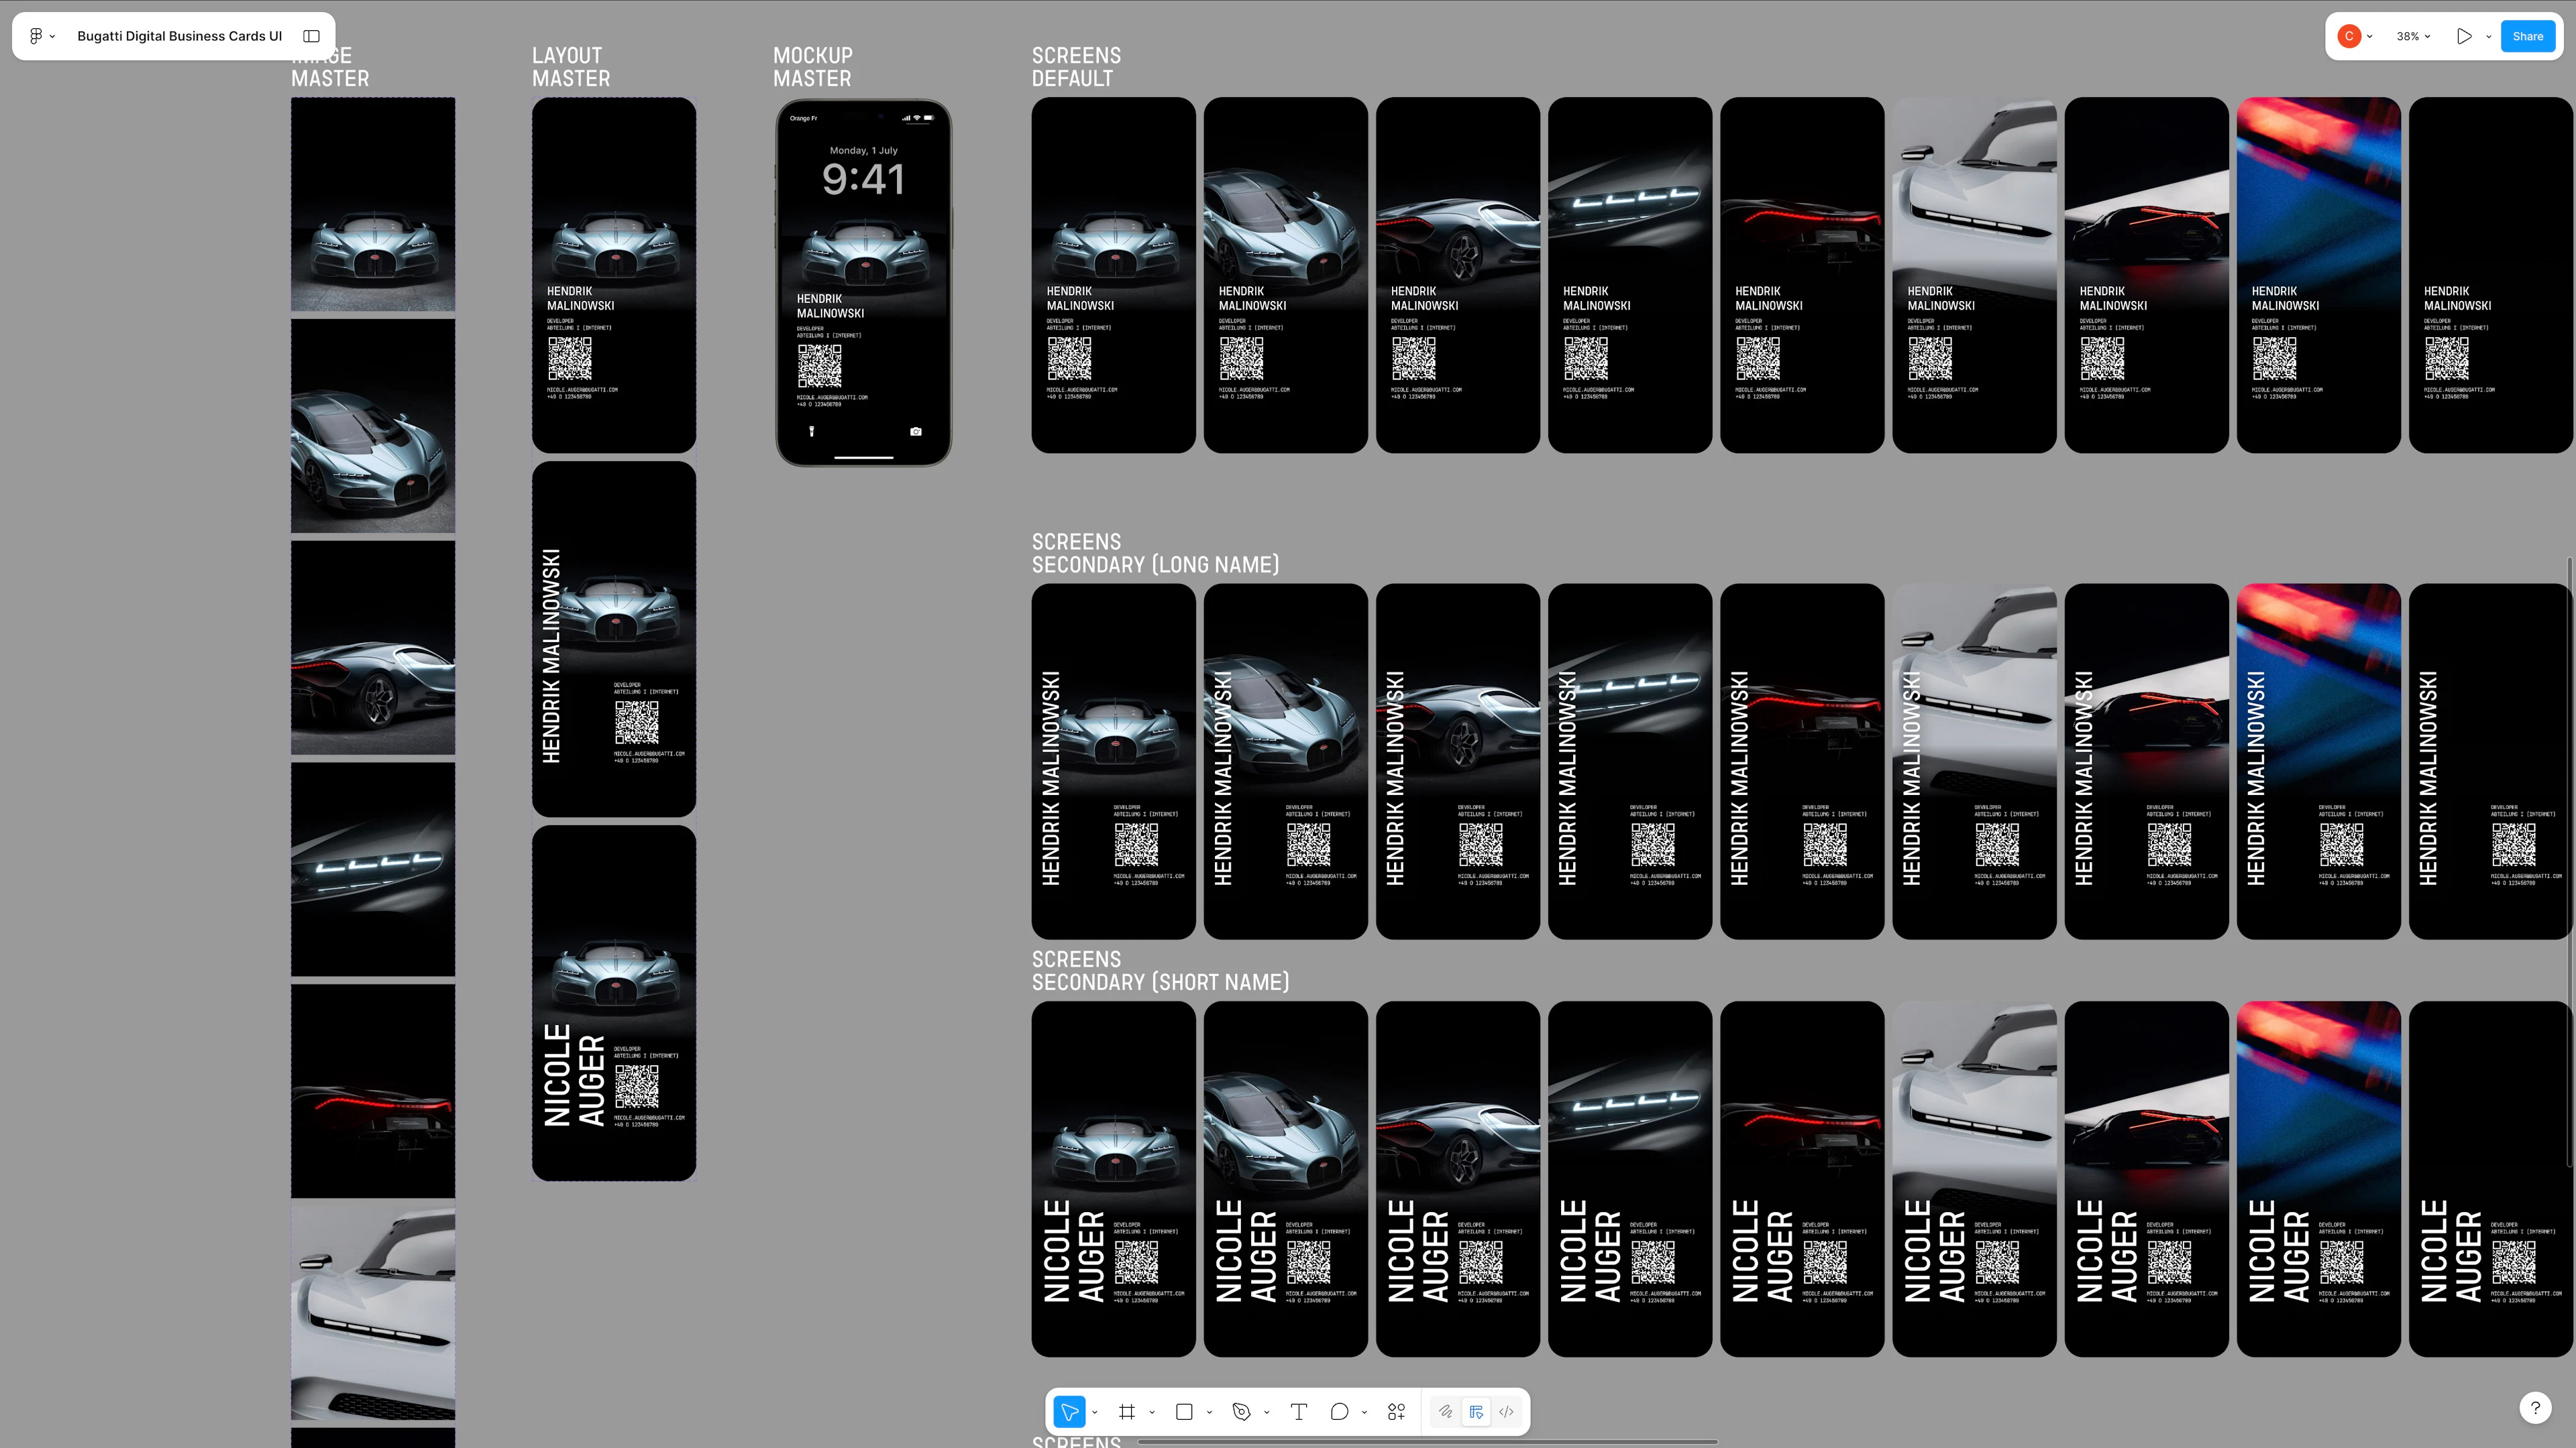Open the zoom level dropdown at 38%
This screenshot has width=2576, height=1448.
pyautogui.click(x=2412, y=36)
